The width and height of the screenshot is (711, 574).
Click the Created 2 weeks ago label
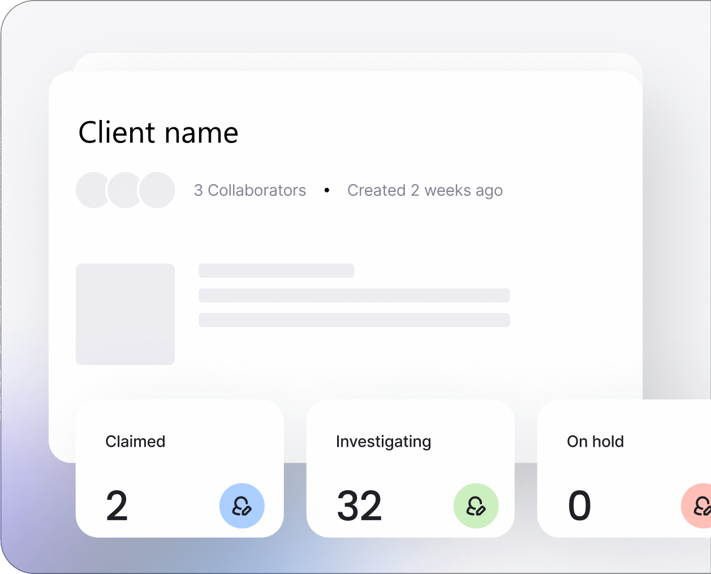click(425, 190)
